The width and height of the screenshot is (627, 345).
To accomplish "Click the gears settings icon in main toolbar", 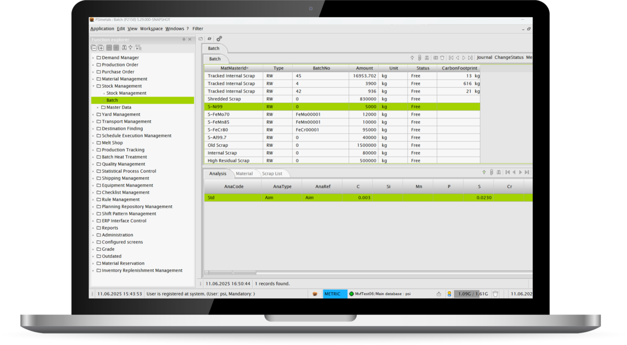I will (219, 39).
